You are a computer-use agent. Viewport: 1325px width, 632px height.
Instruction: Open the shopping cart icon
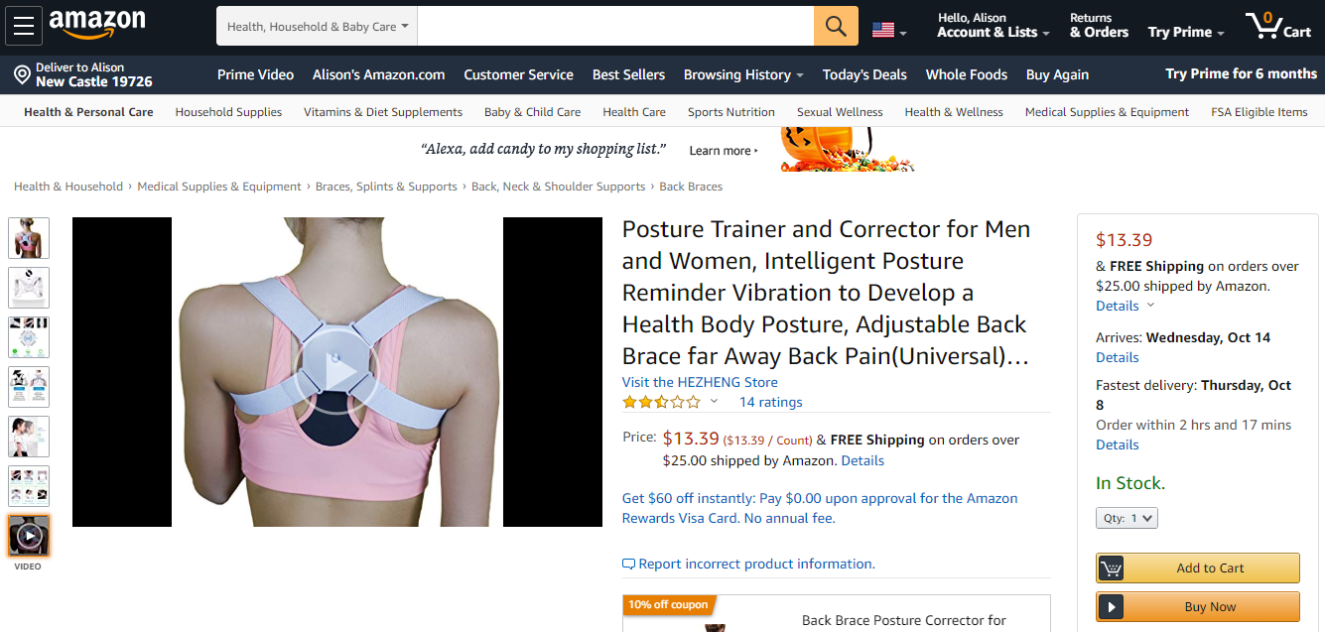click(1279, 26)
